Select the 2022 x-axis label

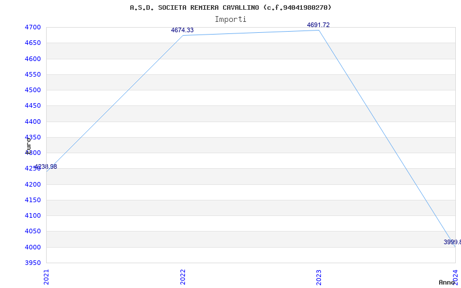(183, 277)
